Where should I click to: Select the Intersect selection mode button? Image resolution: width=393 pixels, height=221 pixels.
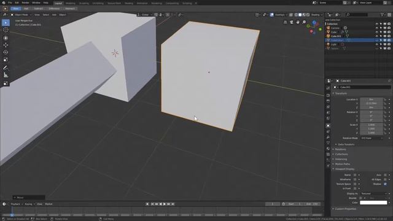click(x=69, y=9)
